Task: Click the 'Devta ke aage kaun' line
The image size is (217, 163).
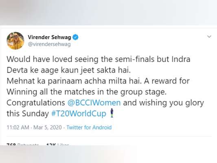Action: pyautogui.click(x=69, y=70)
